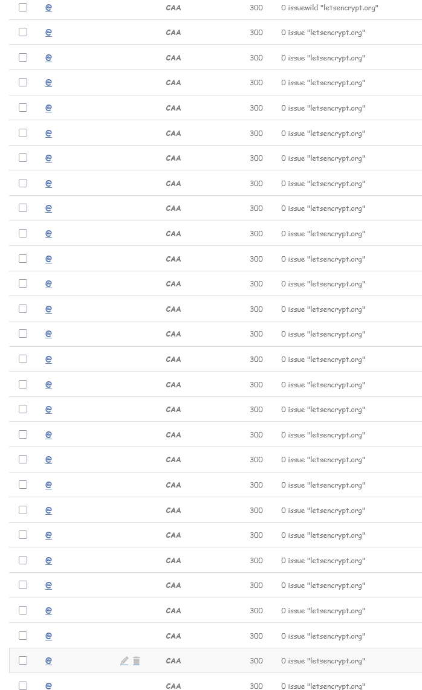
Task: Click CAA type next to the trash icon
Action: point(174,661)
